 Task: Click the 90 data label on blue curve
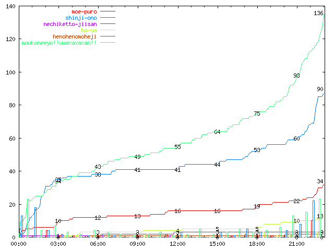[320, 89]
